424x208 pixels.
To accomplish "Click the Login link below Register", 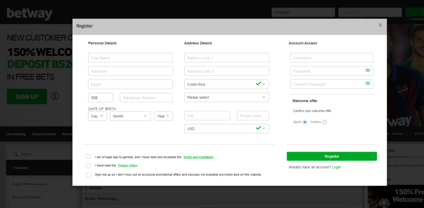I will pyautogui.click(x=336, y=167).
